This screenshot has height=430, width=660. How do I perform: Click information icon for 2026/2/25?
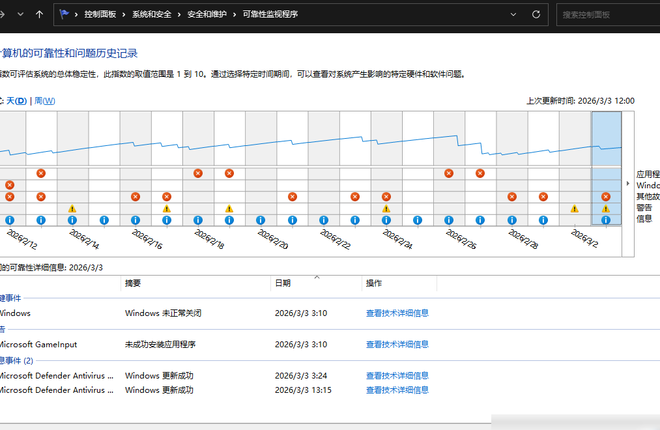417,220
